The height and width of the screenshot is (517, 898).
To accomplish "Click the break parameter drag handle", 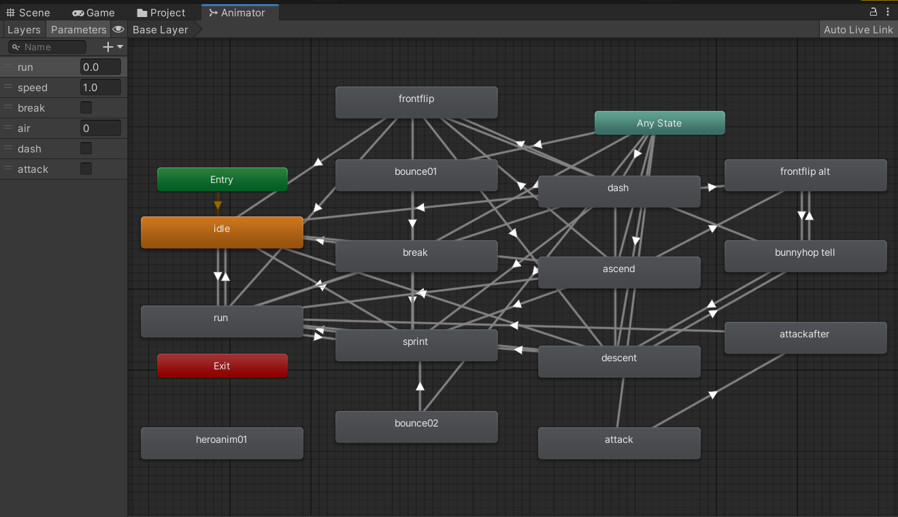I will (8, 107).
